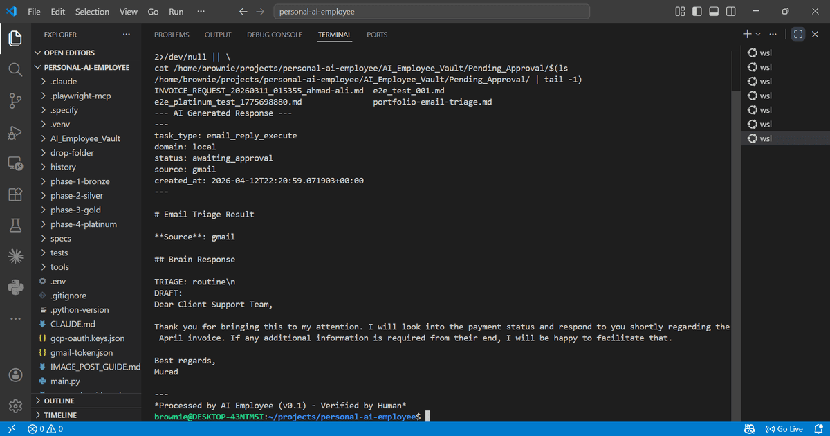Viewport: 830px width, 436px height.
Task: Click the command center search box
Action: tap(432, 12)
